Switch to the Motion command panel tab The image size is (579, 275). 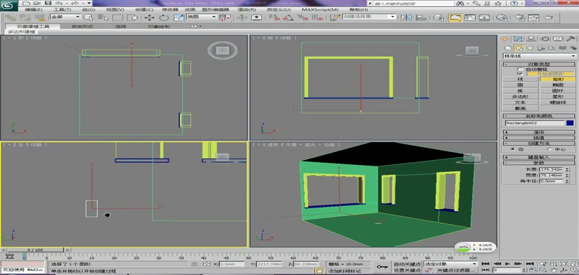545,39
